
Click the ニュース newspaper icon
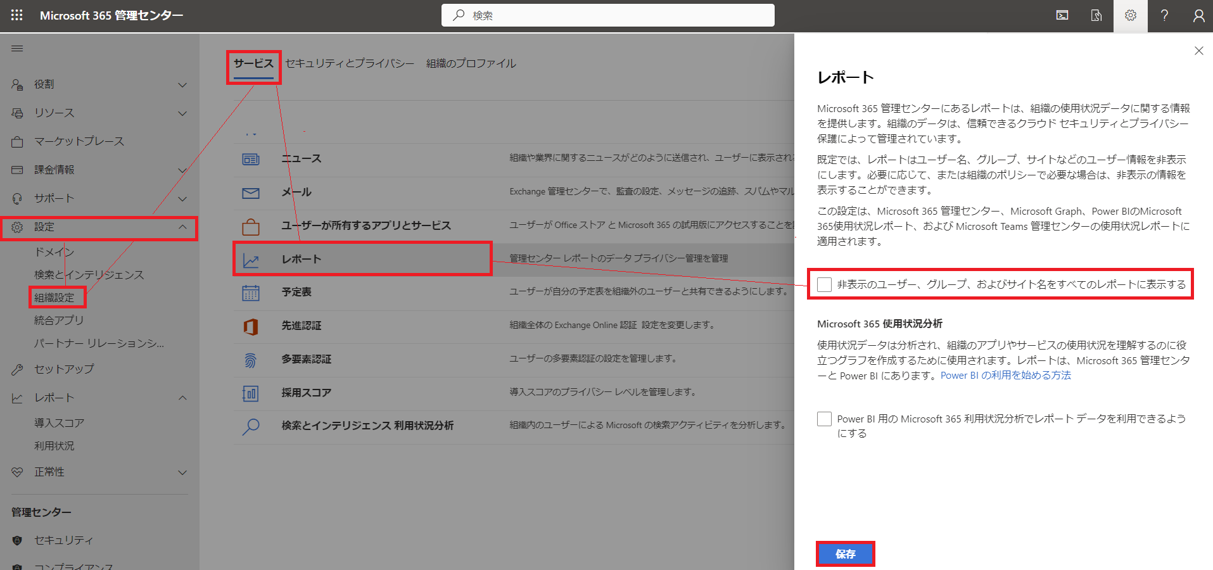[x=251, y=159]
